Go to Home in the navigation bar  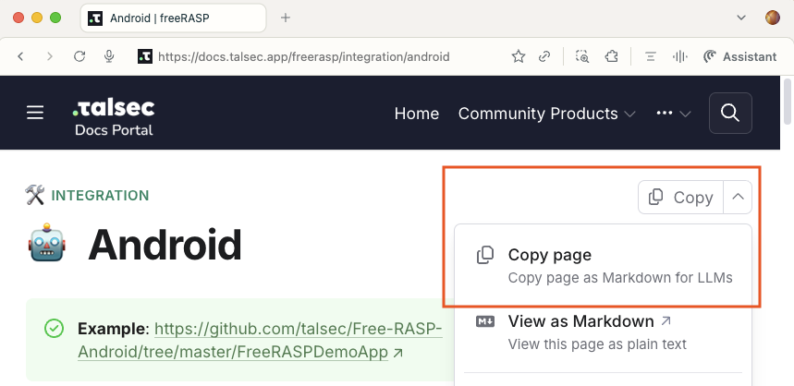click(416, 114)
